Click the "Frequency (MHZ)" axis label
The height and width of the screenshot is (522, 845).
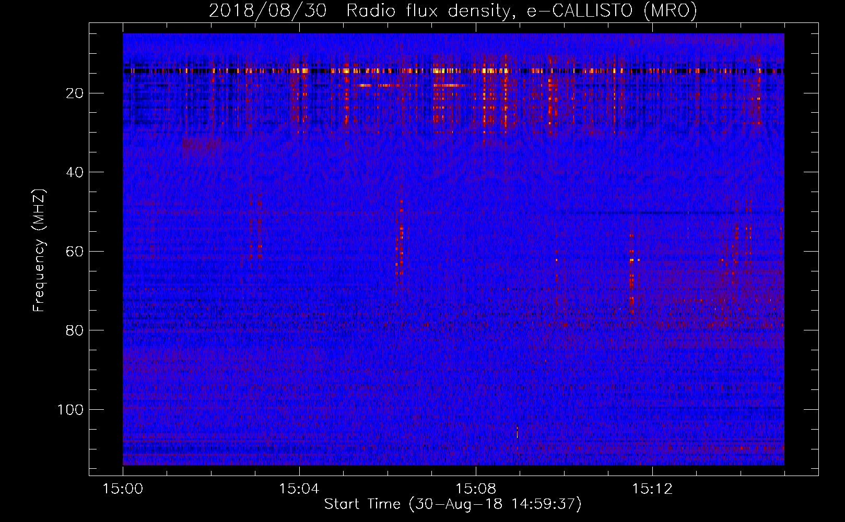[40, 250]
